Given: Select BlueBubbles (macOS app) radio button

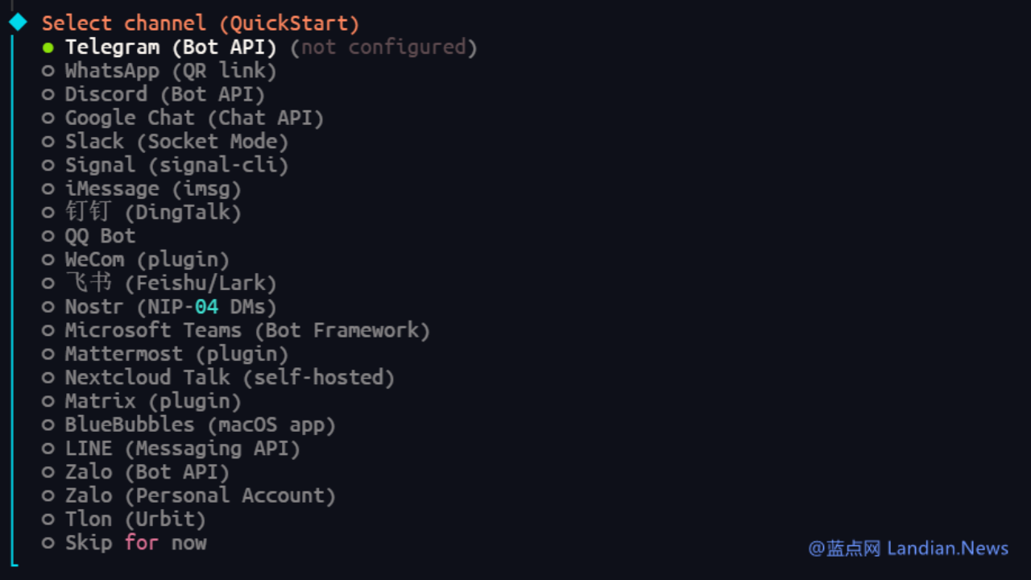Looking at the screenshot, I should [x=48, y=425].
